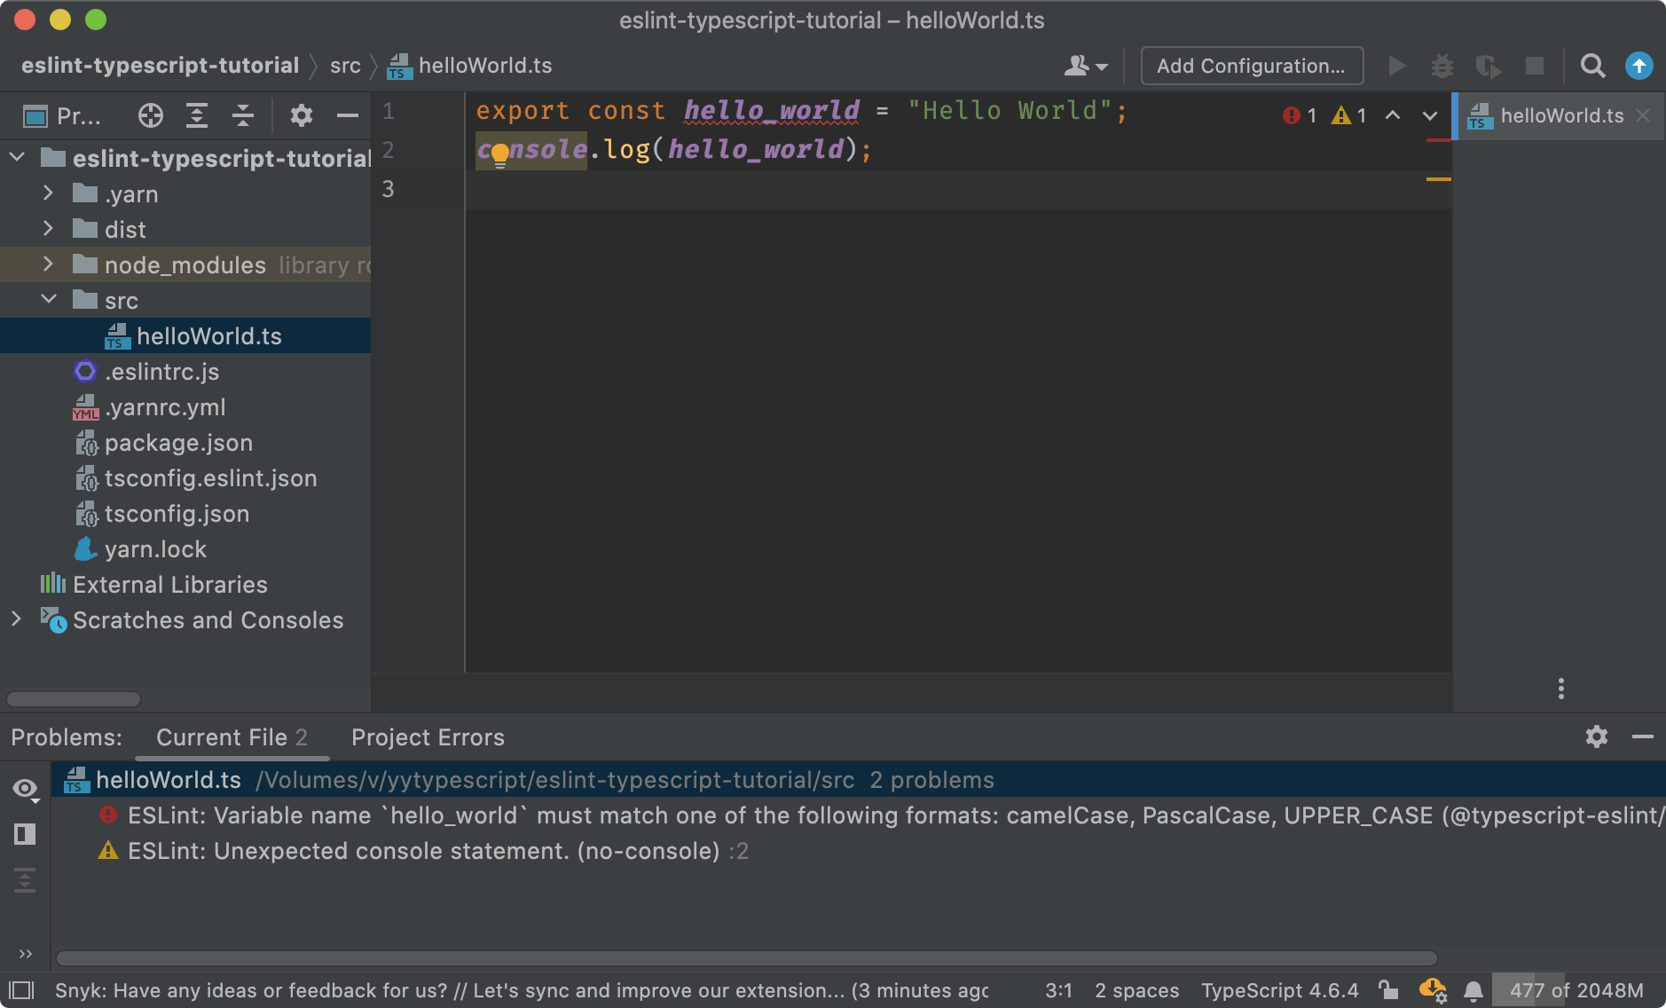
Task: Select the Current File tab
Action: click(x=231, y=737)
